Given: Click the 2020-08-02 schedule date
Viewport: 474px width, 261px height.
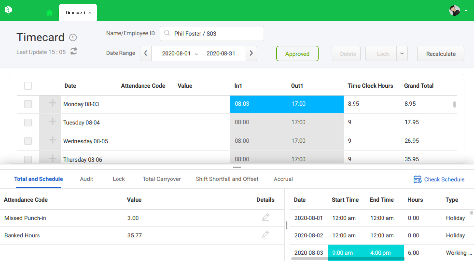Looking at the screenshot, I should point(308,235).
